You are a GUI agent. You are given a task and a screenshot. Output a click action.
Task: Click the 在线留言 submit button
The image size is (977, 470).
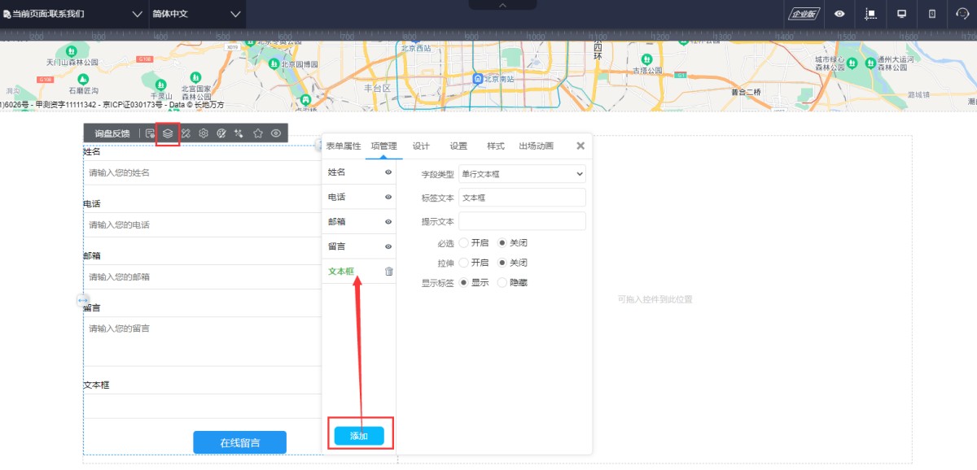[239, 442]
